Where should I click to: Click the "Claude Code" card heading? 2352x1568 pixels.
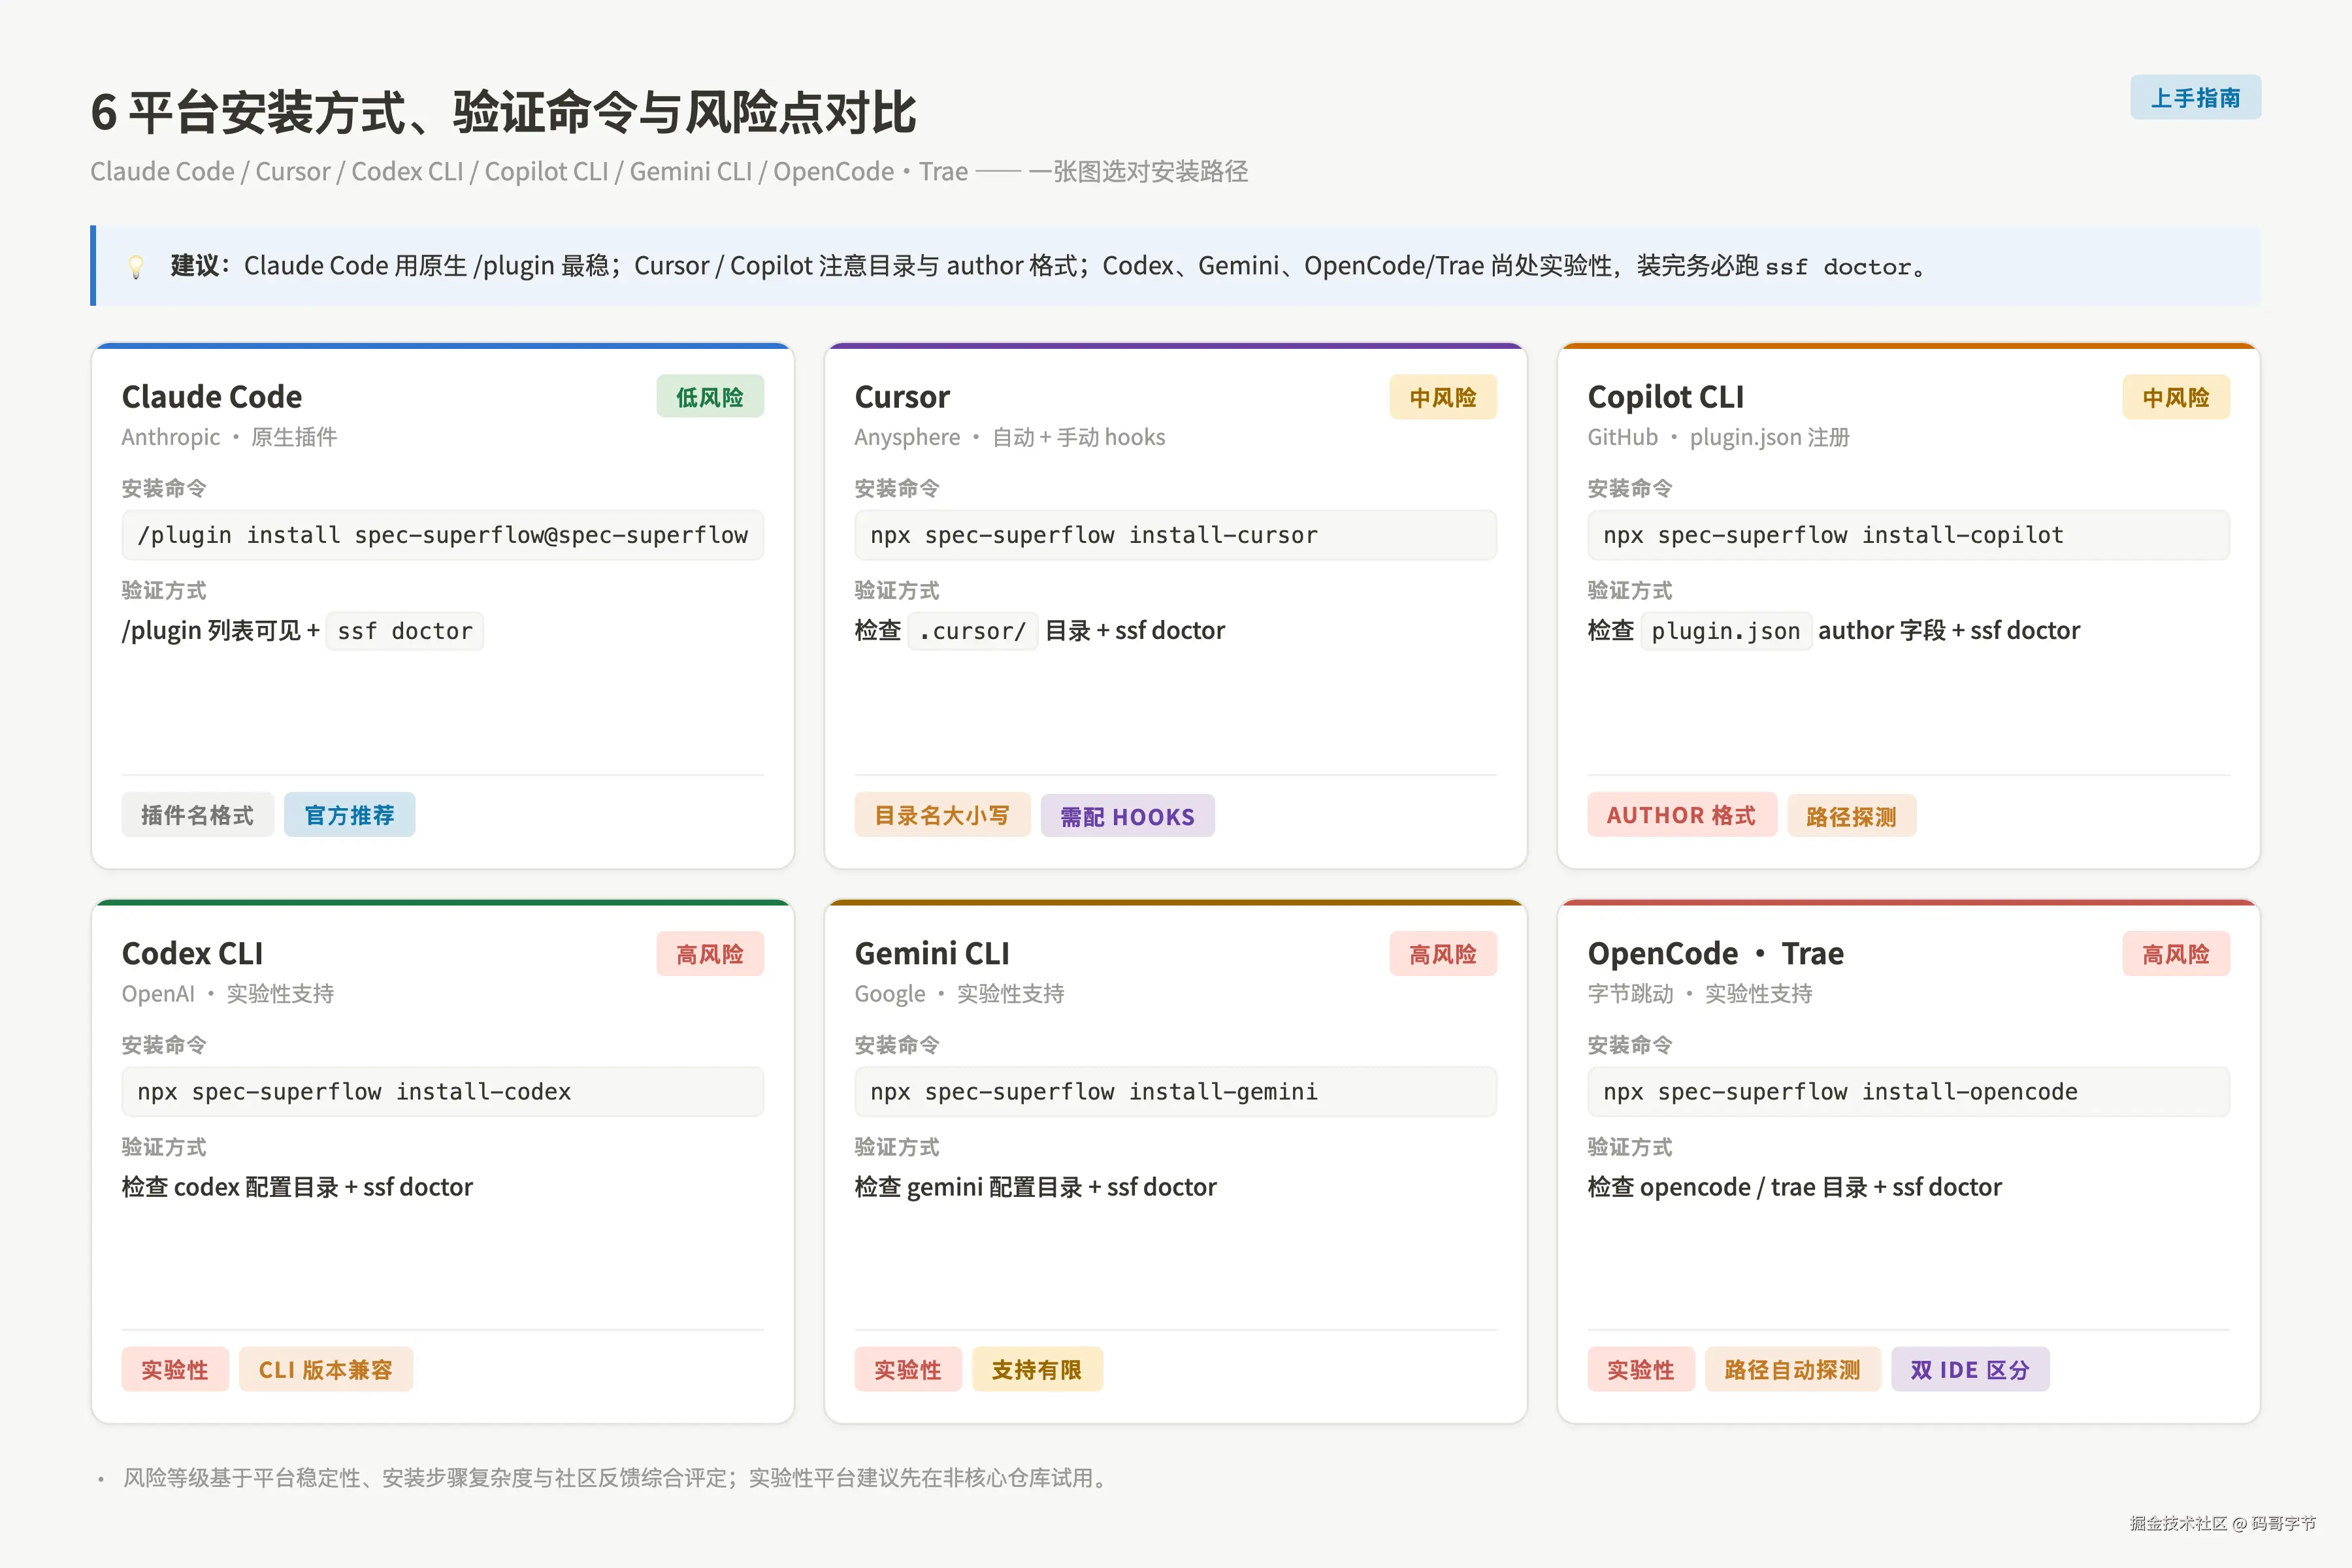[x=212, y=397]
